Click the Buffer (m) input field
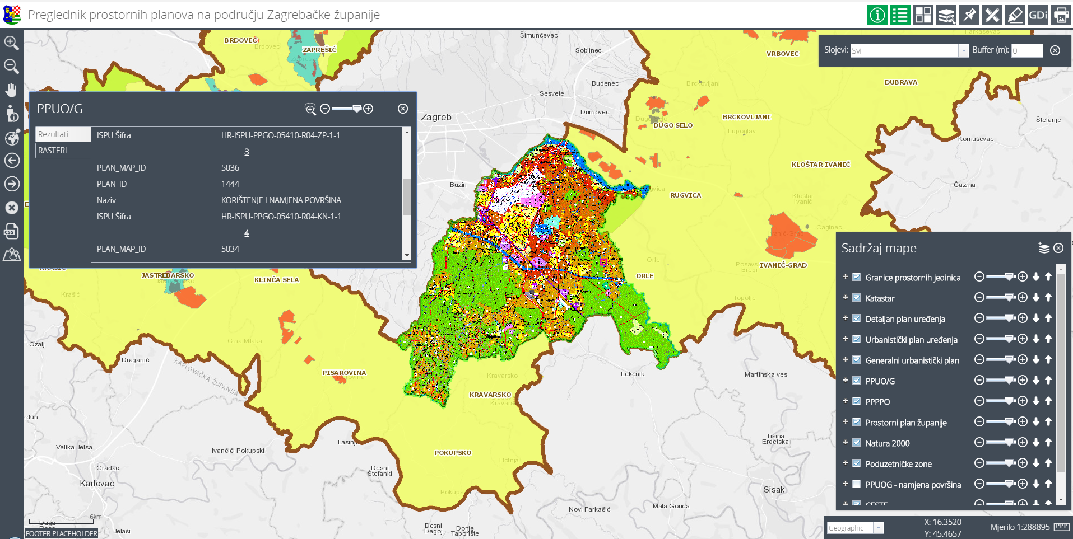This screenshot has width=1073, height=539. pos(1026,50)
